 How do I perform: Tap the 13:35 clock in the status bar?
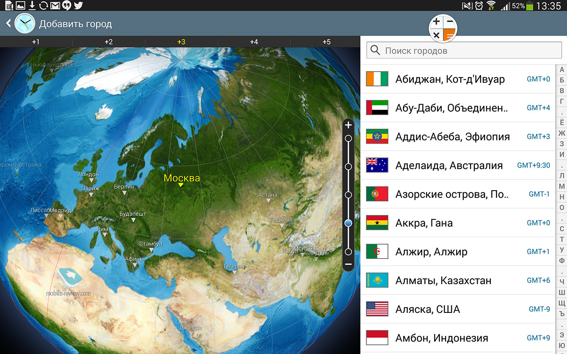[548, 6]
